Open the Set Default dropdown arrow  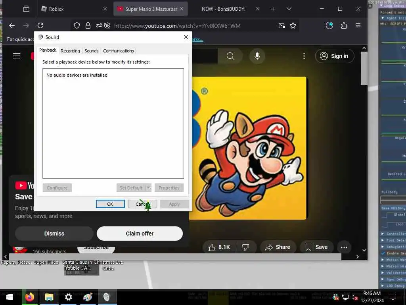tap(149, 187)
